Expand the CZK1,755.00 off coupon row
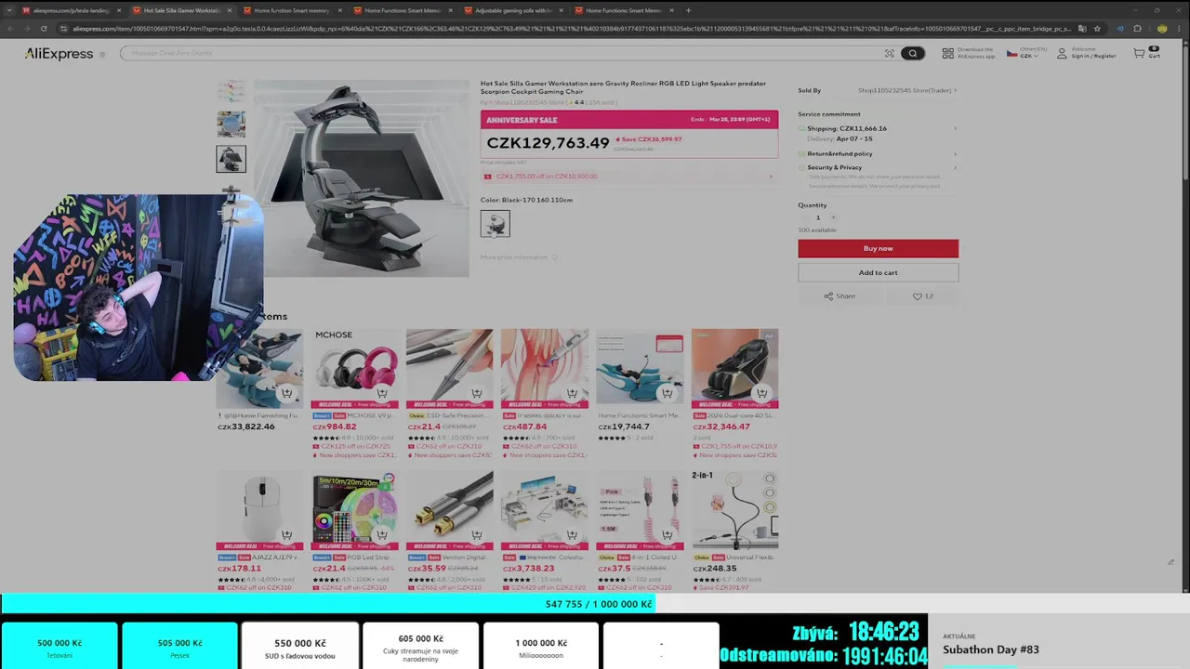The width and height of the screenshot is (1190, 669). tap(629, 176)
